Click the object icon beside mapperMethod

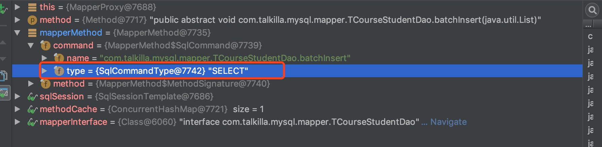(32, 33)
